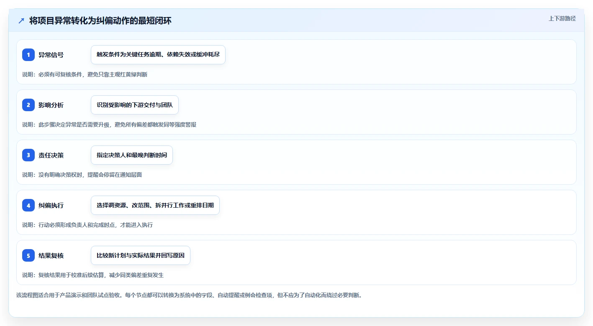Click the 将项目异常转化为纠偏动作的最短闭环 heading
593x326 pixels.
100,21
